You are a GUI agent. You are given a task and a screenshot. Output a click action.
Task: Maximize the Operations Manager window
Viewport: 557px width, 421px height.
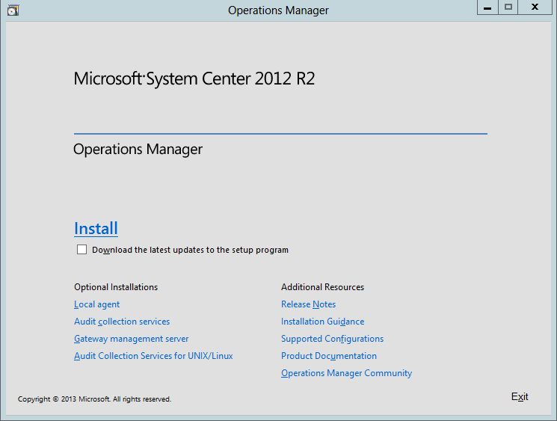tap(508, 7)
